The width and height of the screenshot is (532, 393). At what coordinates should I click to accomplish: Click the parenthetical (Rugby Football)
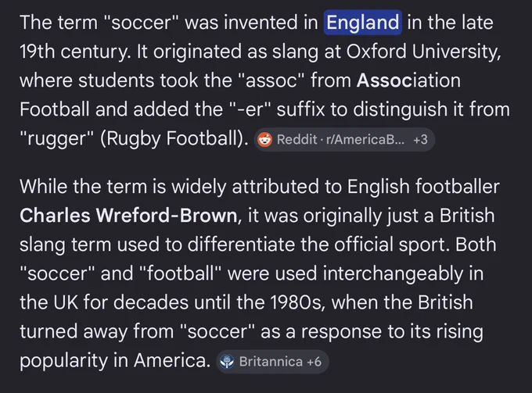click(x=174, y=138)
